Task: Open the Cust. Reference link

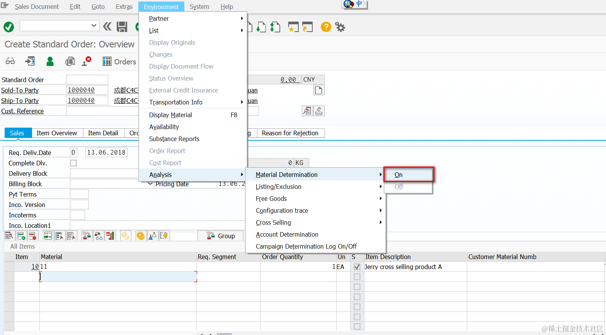Action: 22,111
